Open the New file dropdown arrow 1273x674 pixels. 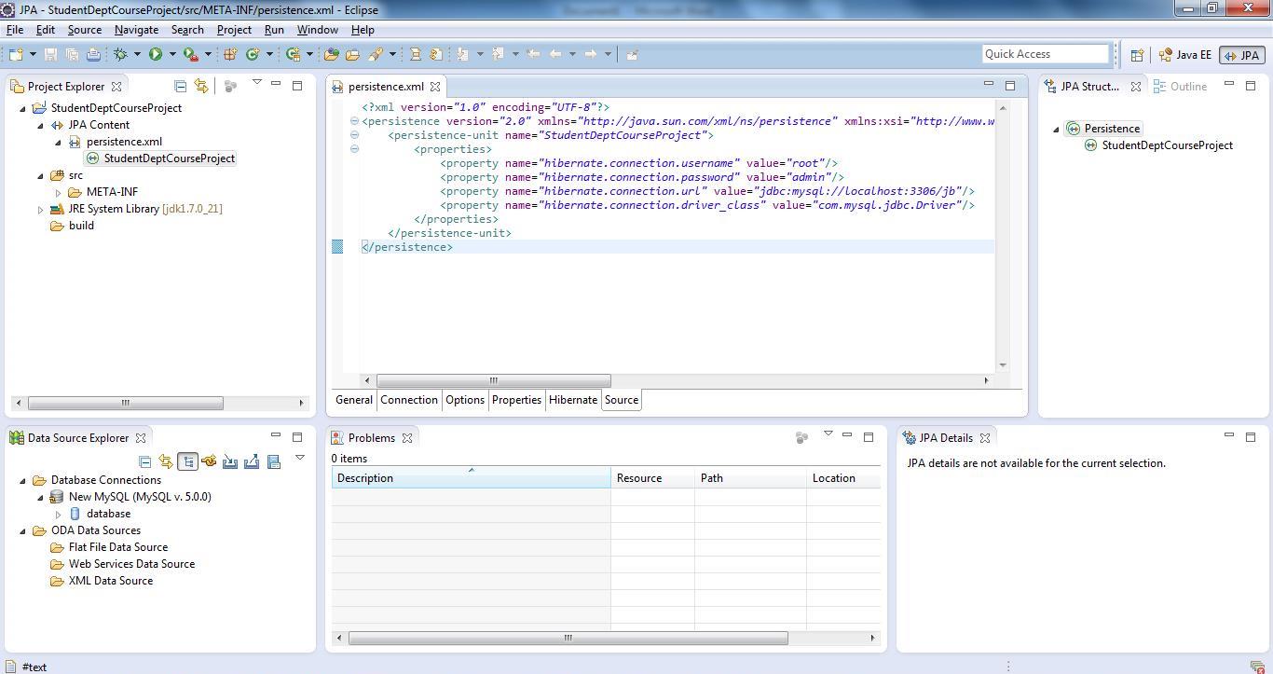(33, 54)
